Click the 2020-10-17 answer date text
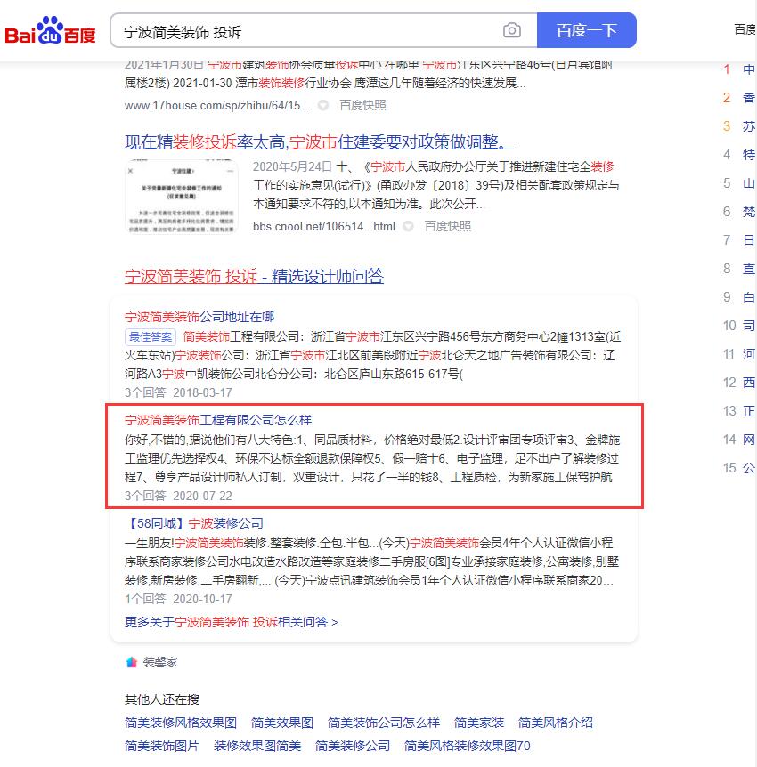 click(x=203, y=599)
